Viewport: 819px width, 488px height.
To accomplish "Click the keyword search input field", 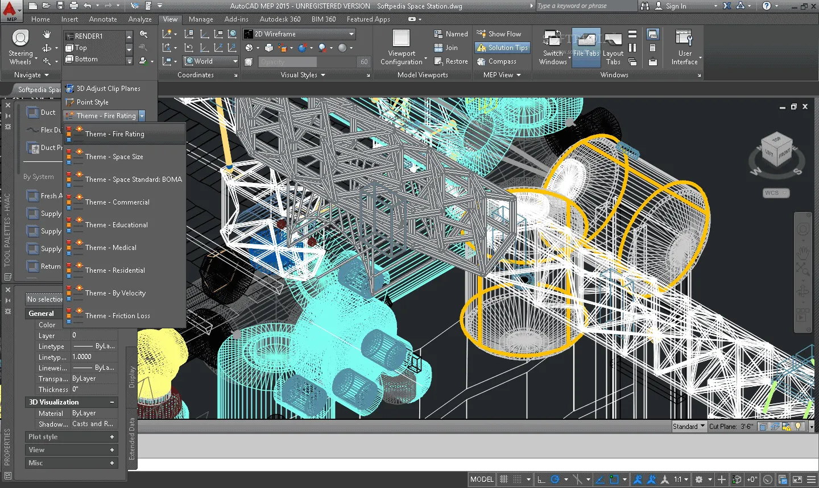I will point(585,6).
